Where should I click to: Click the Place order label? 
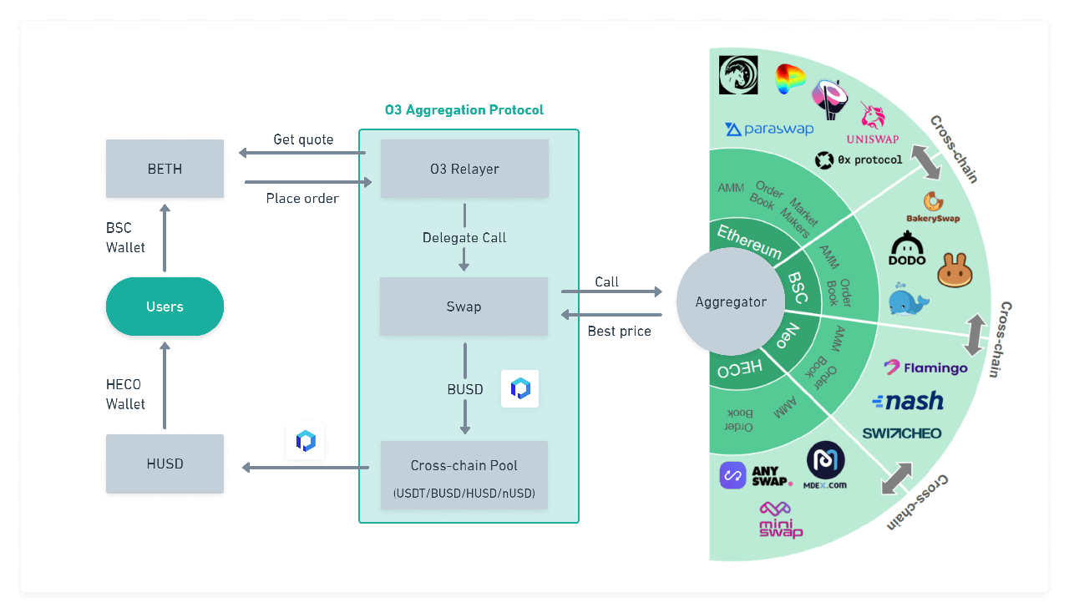[x=302, y=198]
